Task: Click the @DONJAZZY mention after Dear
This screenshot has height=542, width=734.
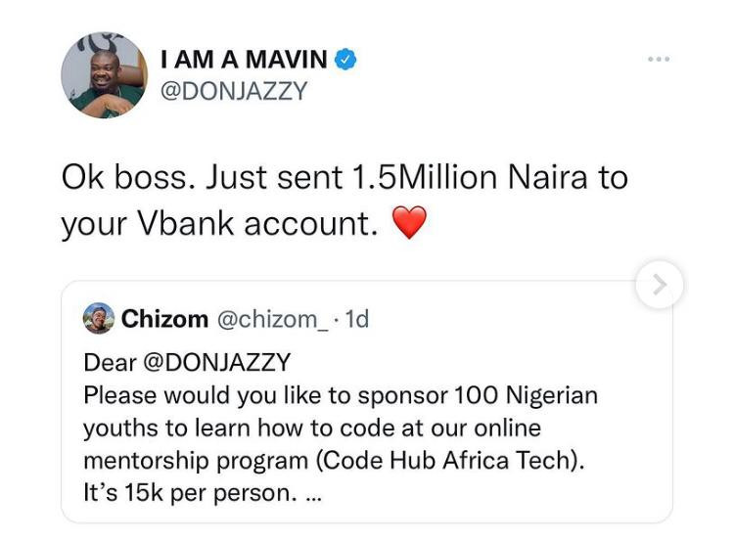Action: pyautogui.click(x=216, y=363)
